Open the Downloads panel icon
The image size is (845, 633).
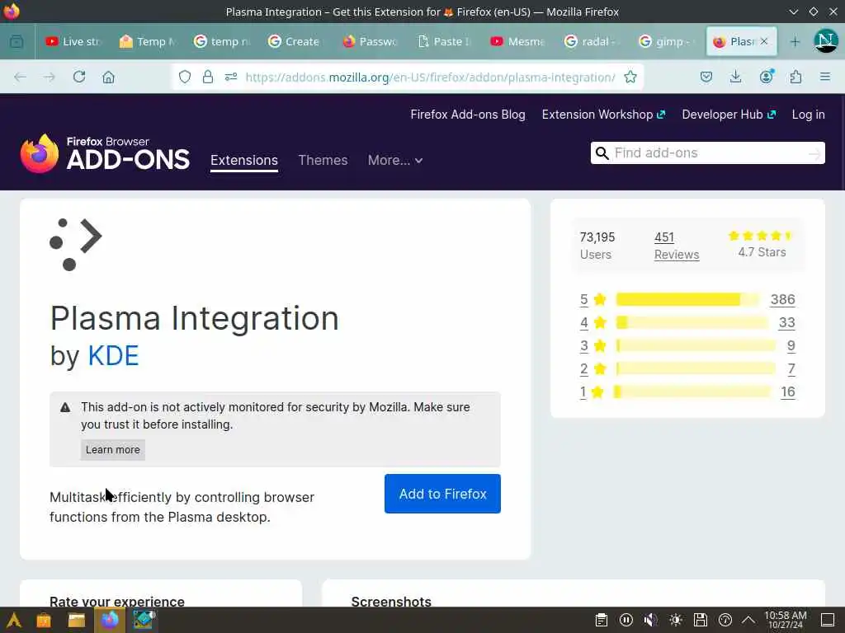point(735,77)
